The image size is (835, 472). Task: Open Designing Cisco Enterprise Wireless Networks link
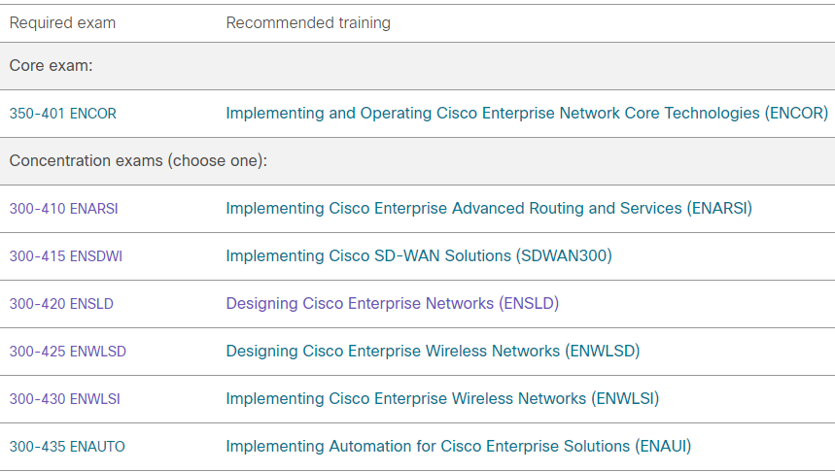(x=433, y=352)
